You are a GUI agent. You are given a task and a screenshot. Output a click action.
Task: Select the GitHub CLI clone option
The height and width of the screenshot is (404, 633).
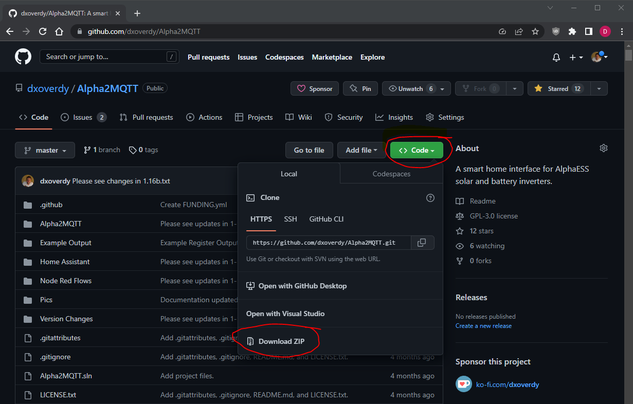(326, 219)
